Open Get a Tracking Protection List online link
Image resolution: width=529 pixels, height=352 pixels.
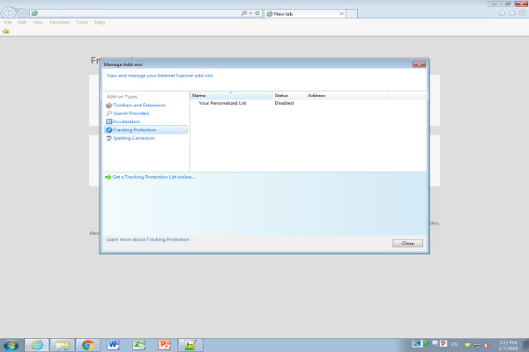click(153, 177)
